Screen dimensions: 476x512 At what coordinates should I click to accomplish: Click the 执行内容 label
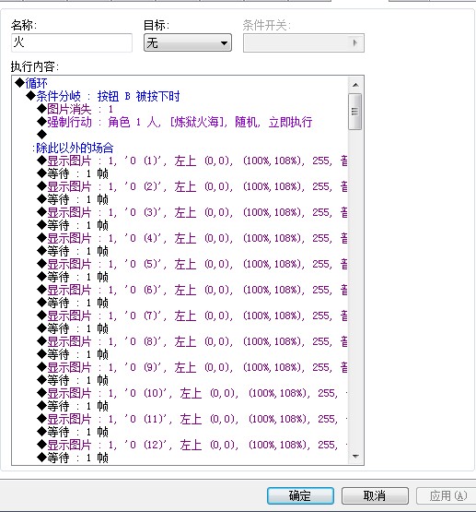pos(35,66)
